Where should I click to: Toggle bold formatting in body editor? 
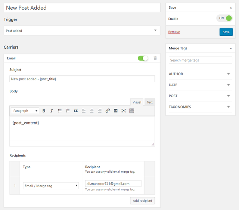[x=44, y=111]
